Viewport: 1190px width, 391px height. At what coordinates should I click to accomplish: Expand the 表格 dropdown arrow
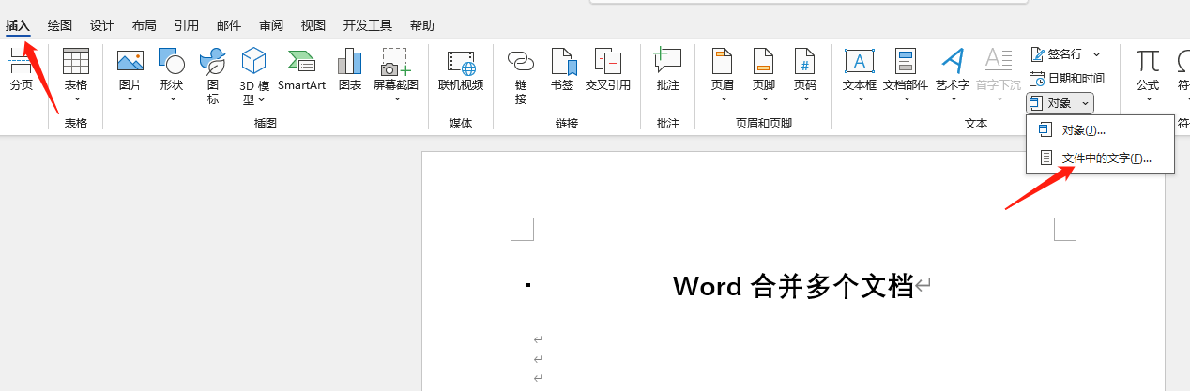click(x=76, y=98)
